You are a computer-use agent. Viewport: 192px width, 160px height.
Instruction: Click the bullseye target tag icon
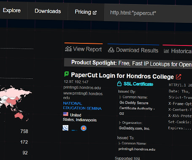[84, 128]
